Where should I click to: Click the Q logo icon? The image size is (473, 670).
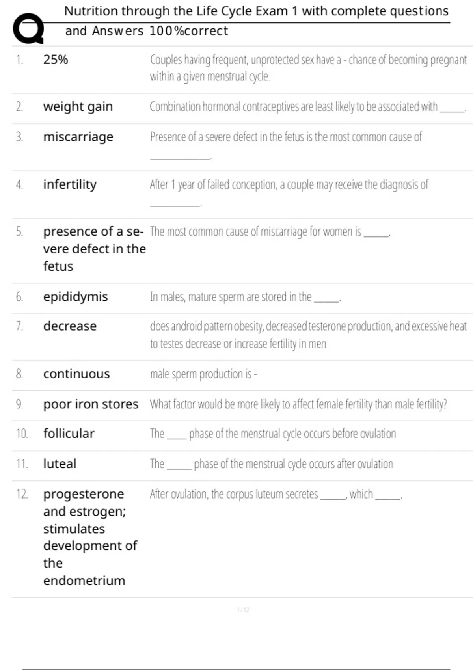(28, 28)
